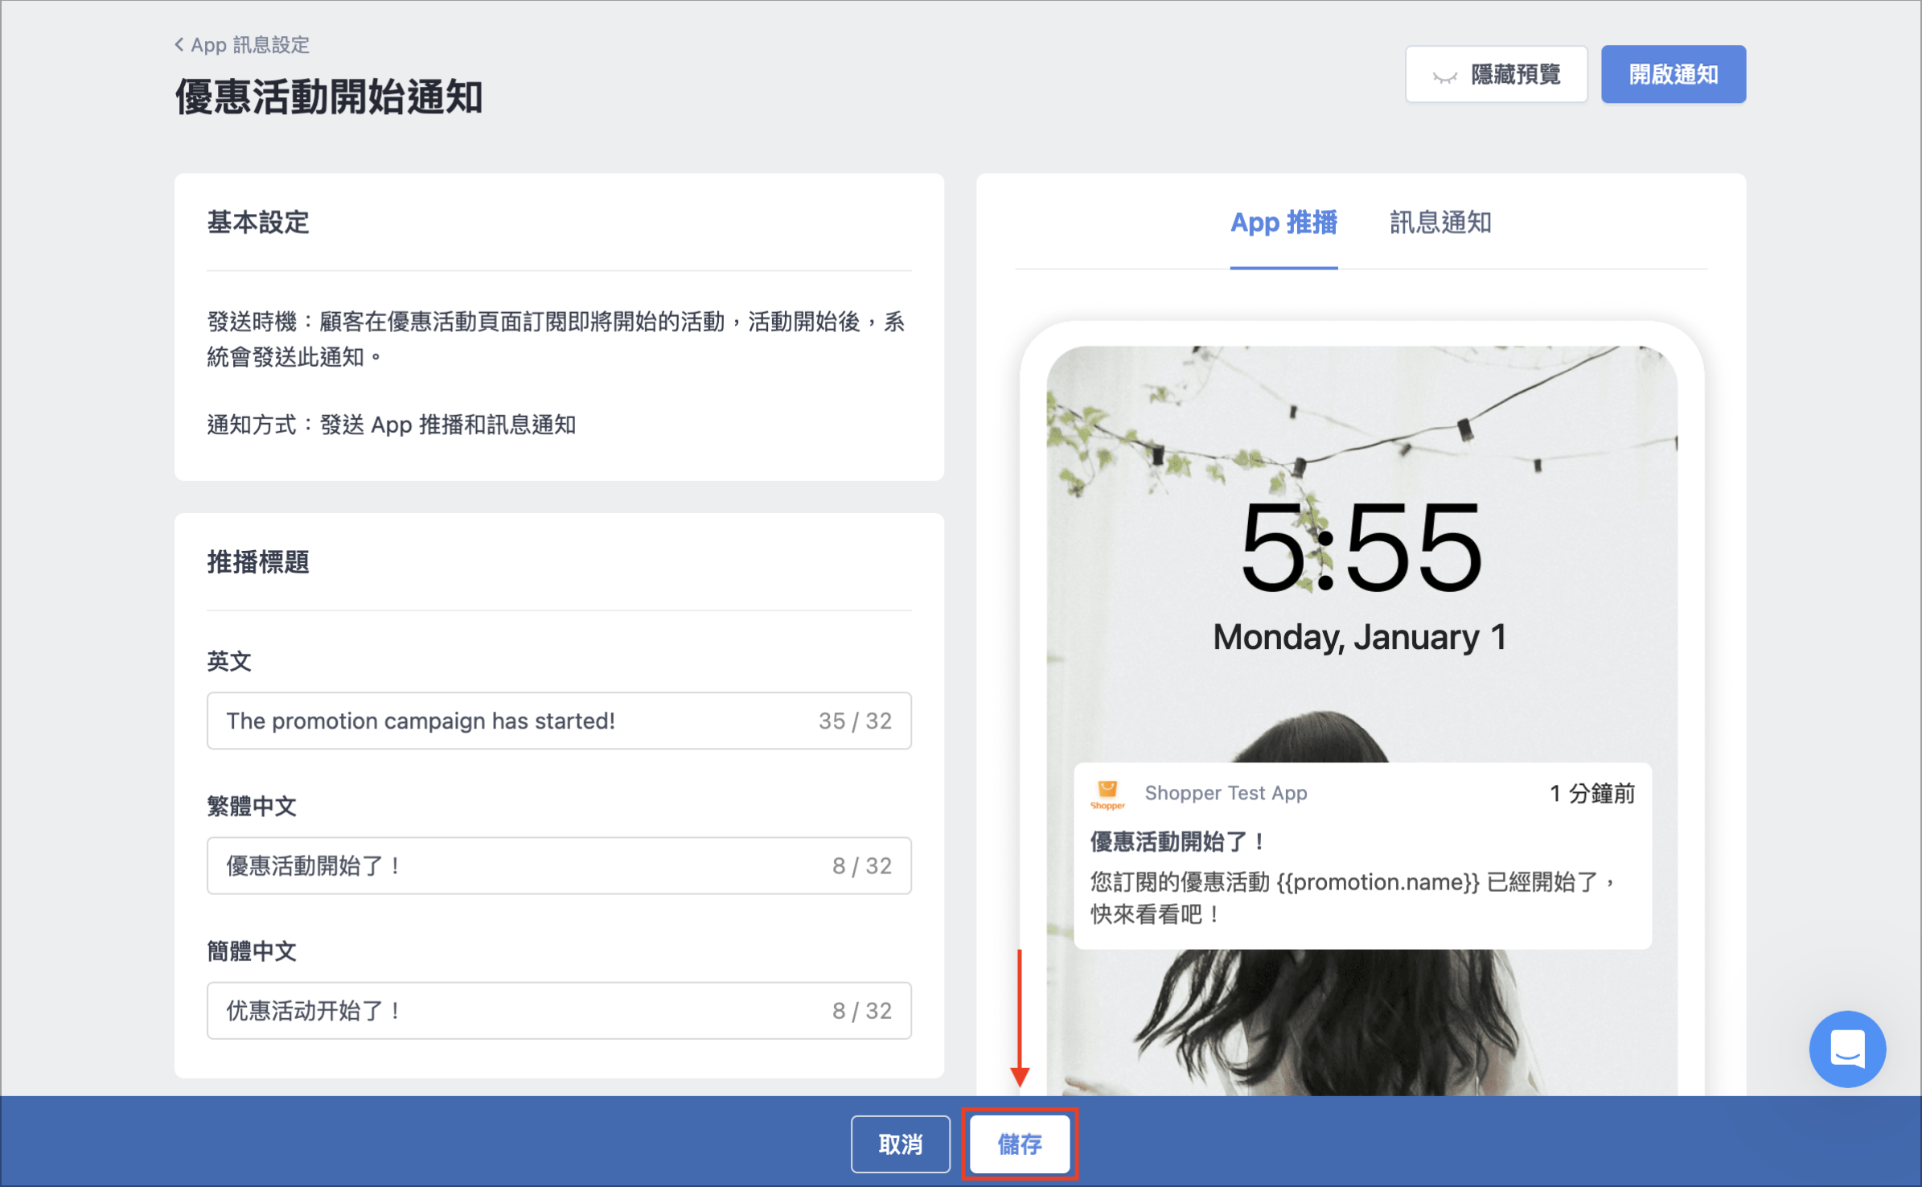
Task: Focus the 繁體中文 push title input
Action: pyautogui.click(x=559, y=865)
